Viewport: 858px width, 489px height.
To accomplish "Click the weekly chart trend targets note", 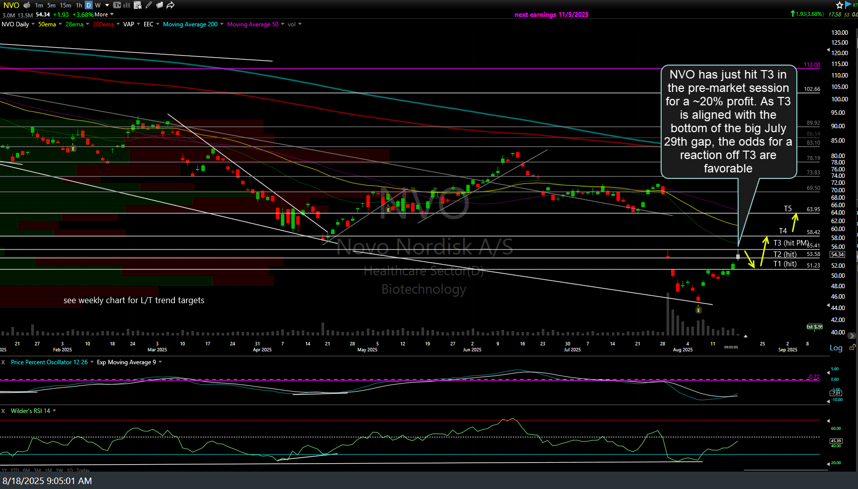I will (134, 300).
